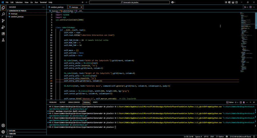
Task: Click the VS Code logo icon
Action: click(x=2, y=2)
